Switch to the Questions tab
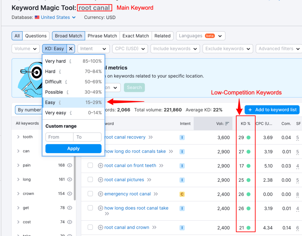The image size is (302, 236). (36, 36)
